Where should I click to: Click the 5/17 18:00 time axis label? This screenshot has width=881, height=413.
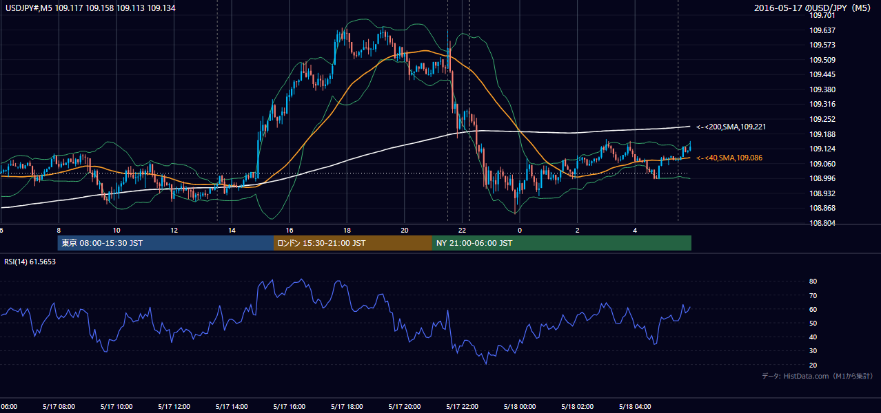[x=347, y=407]
